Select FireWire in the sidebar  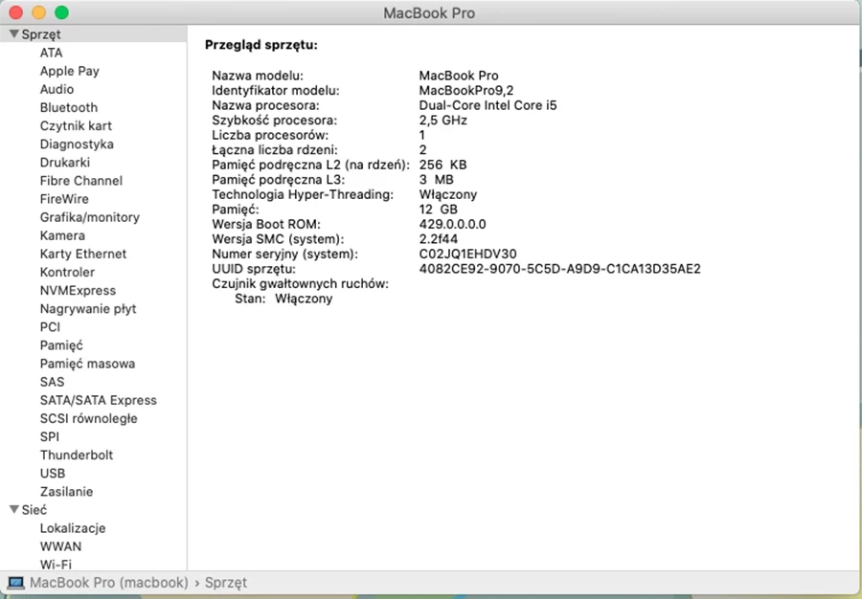click(64, 199)
